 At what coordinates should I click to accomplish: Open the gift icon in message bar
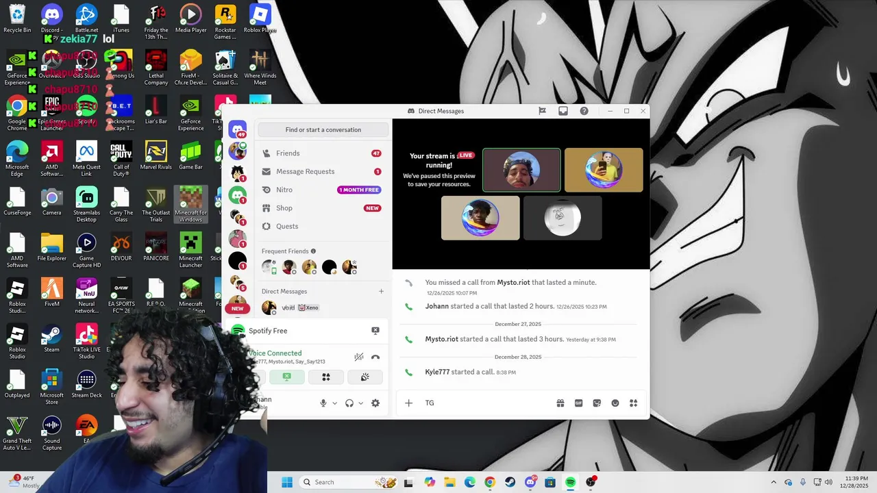560,403
